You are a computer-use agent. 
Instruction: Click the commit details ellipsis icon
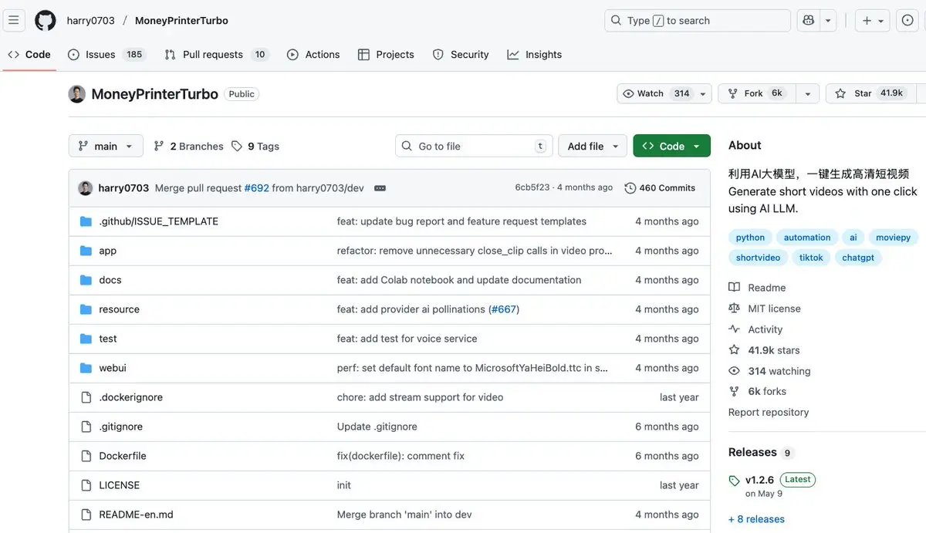coord(380,188)
